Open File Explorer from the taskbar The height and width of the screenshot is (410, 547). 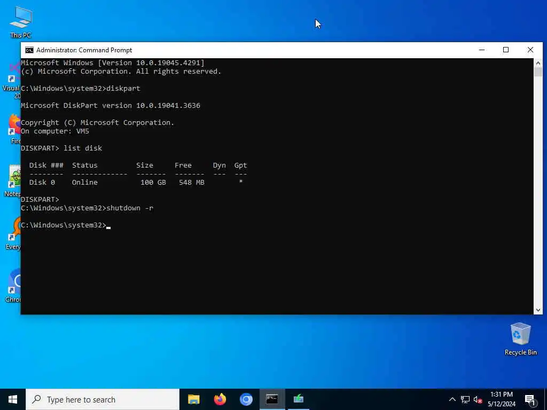193,399
